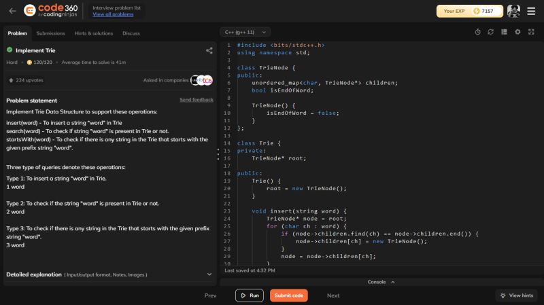Image resolution: width=544 pixels, height=305 pixels.
Task: Click code line 26 with children.find
Action: click(x=379, y=234)
